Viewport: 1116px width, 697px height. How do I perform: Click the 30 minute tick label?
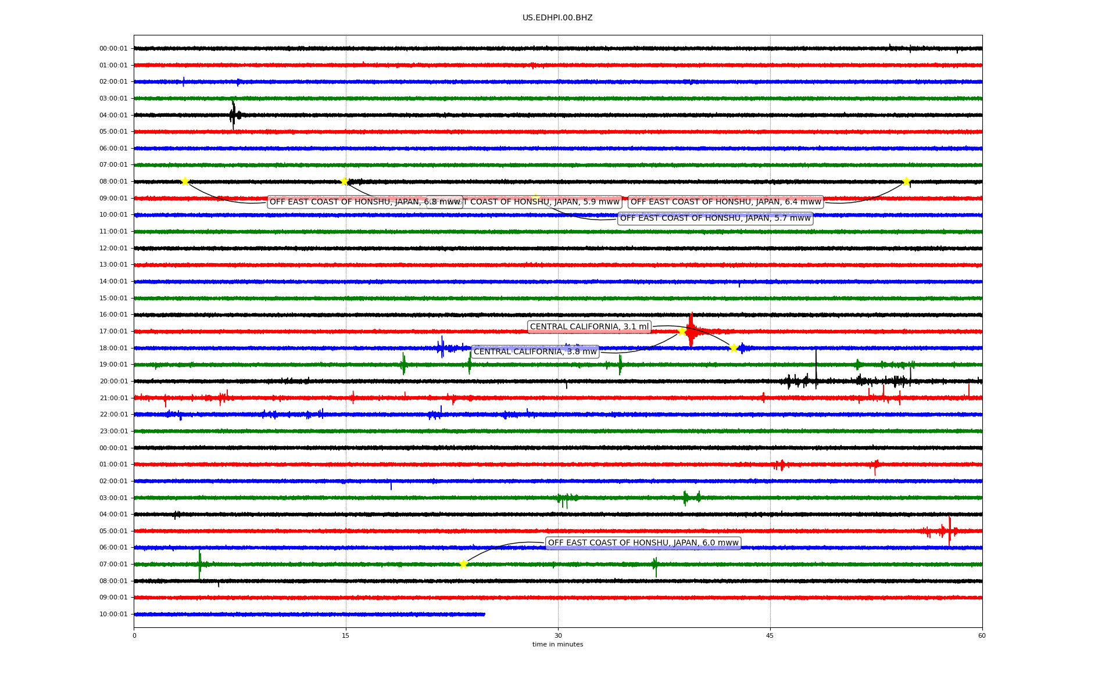(558, 635)
